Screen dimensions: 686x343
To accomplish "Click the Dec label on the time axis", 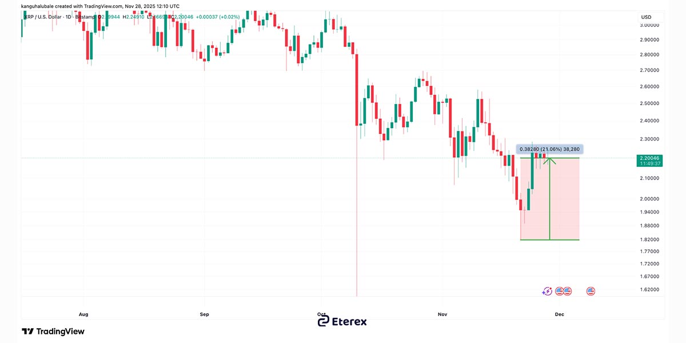I will 560,314.
